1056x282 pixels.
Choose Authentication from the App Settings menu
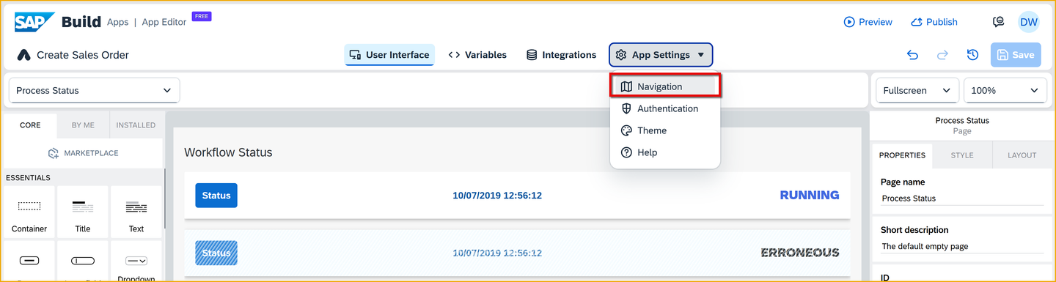click(x=665, y=108)
